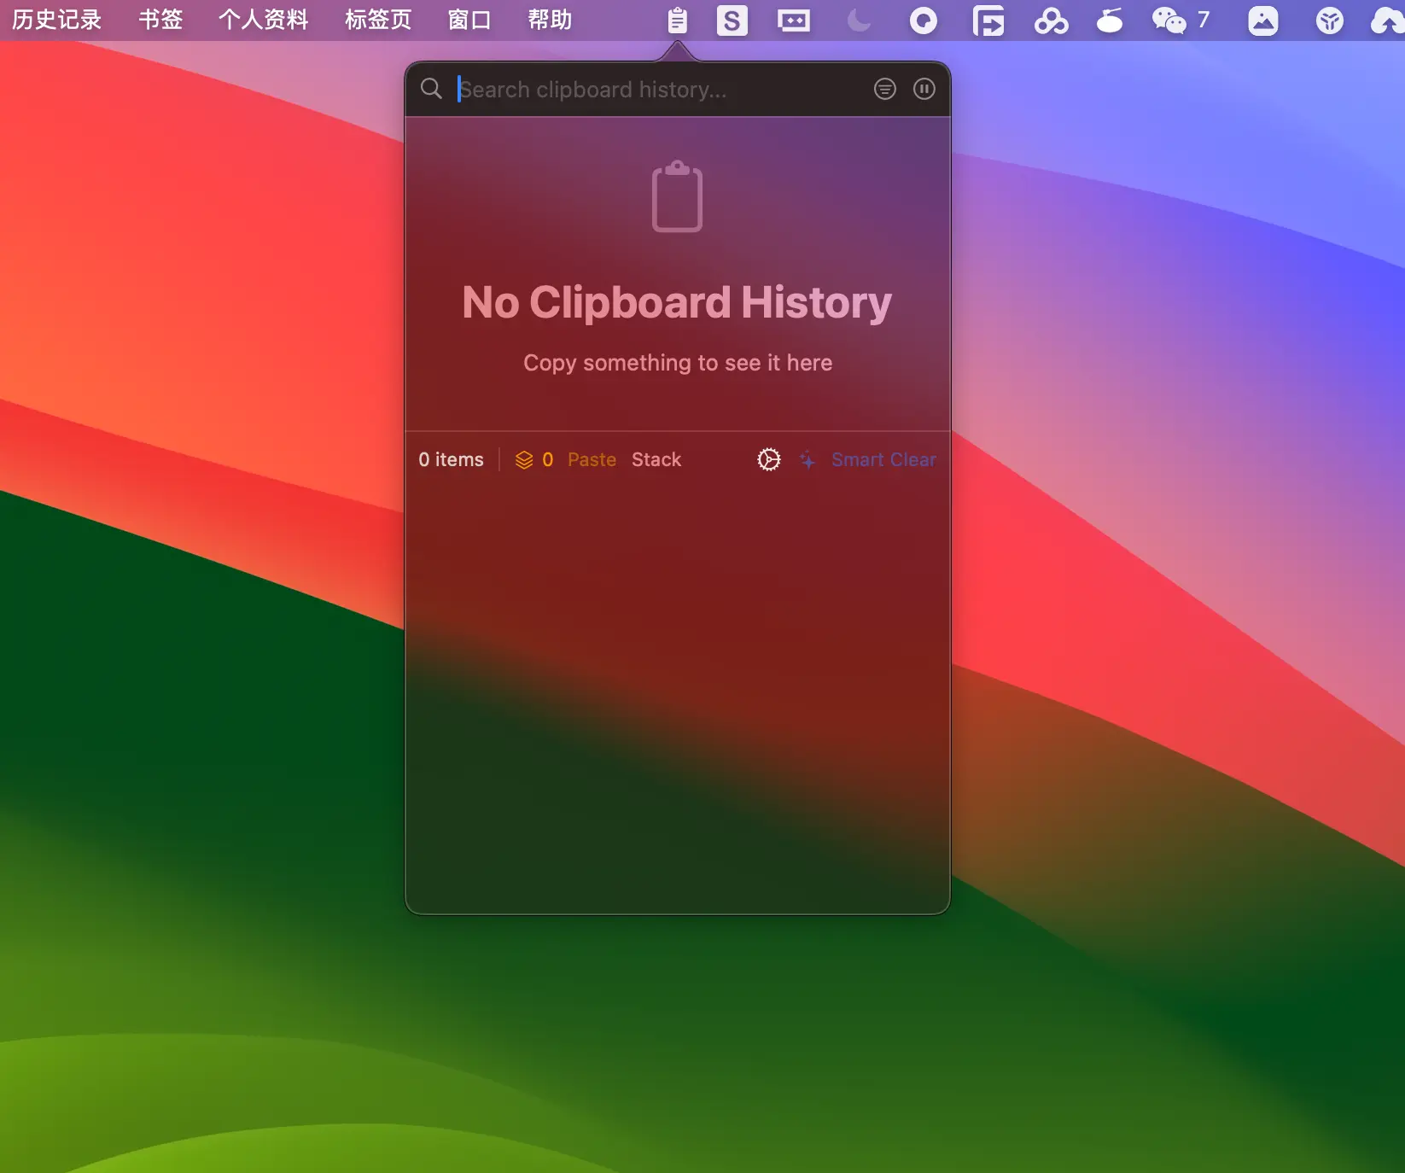This screenshot has height=1173, width=1405.
Task: Open the filter icon in the search bar
Action: pos(885,89)
